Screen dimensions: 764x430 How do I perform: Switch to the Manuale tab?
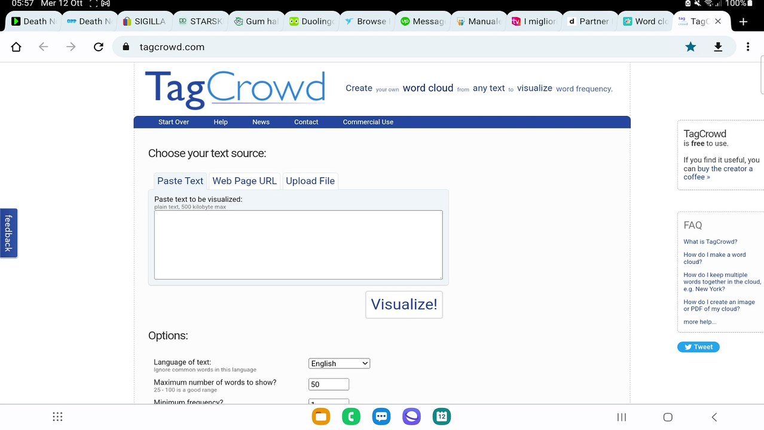478,21
